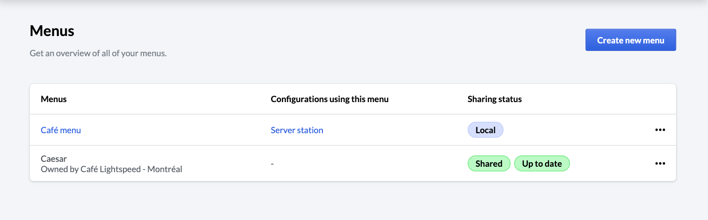Open the Caesar row's three-dot options
Screen dimensions: 708x220
pos(660,164)
